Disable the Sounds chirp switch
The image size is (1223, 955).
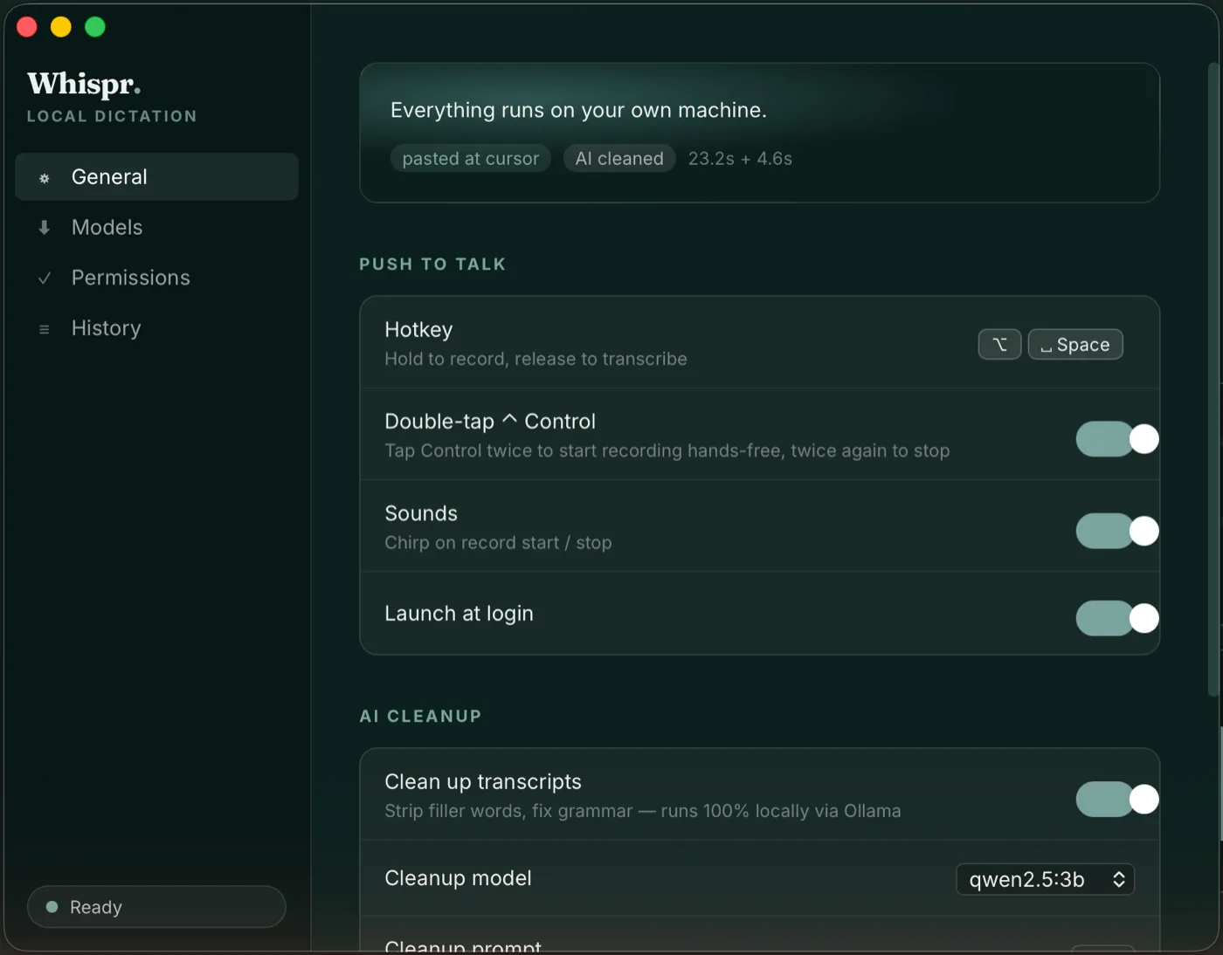pos(1117,531)
